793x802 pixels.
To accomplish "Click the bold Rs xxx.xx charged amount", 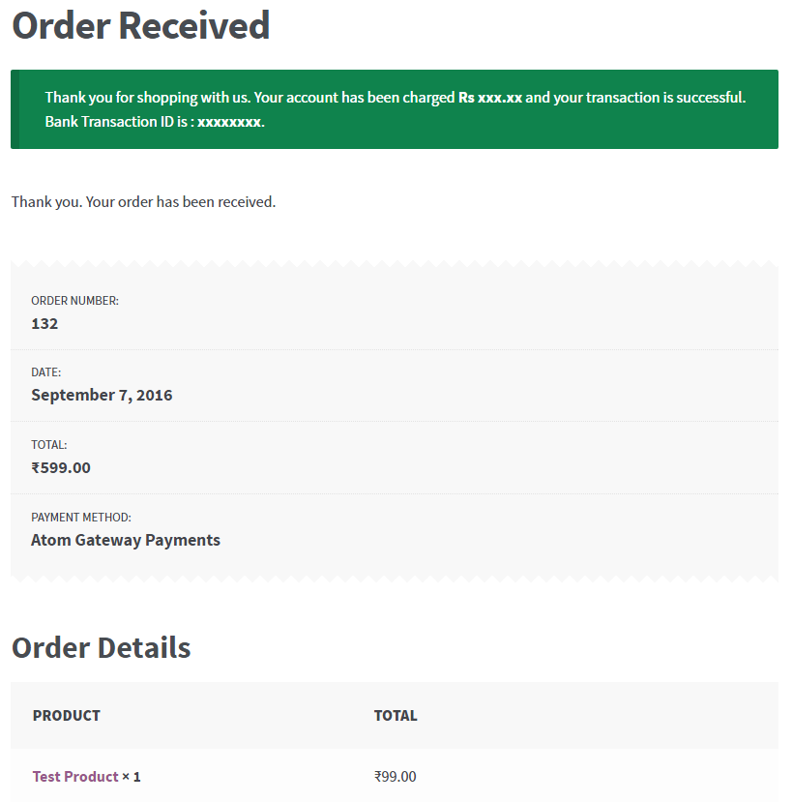I will [489, 98].
